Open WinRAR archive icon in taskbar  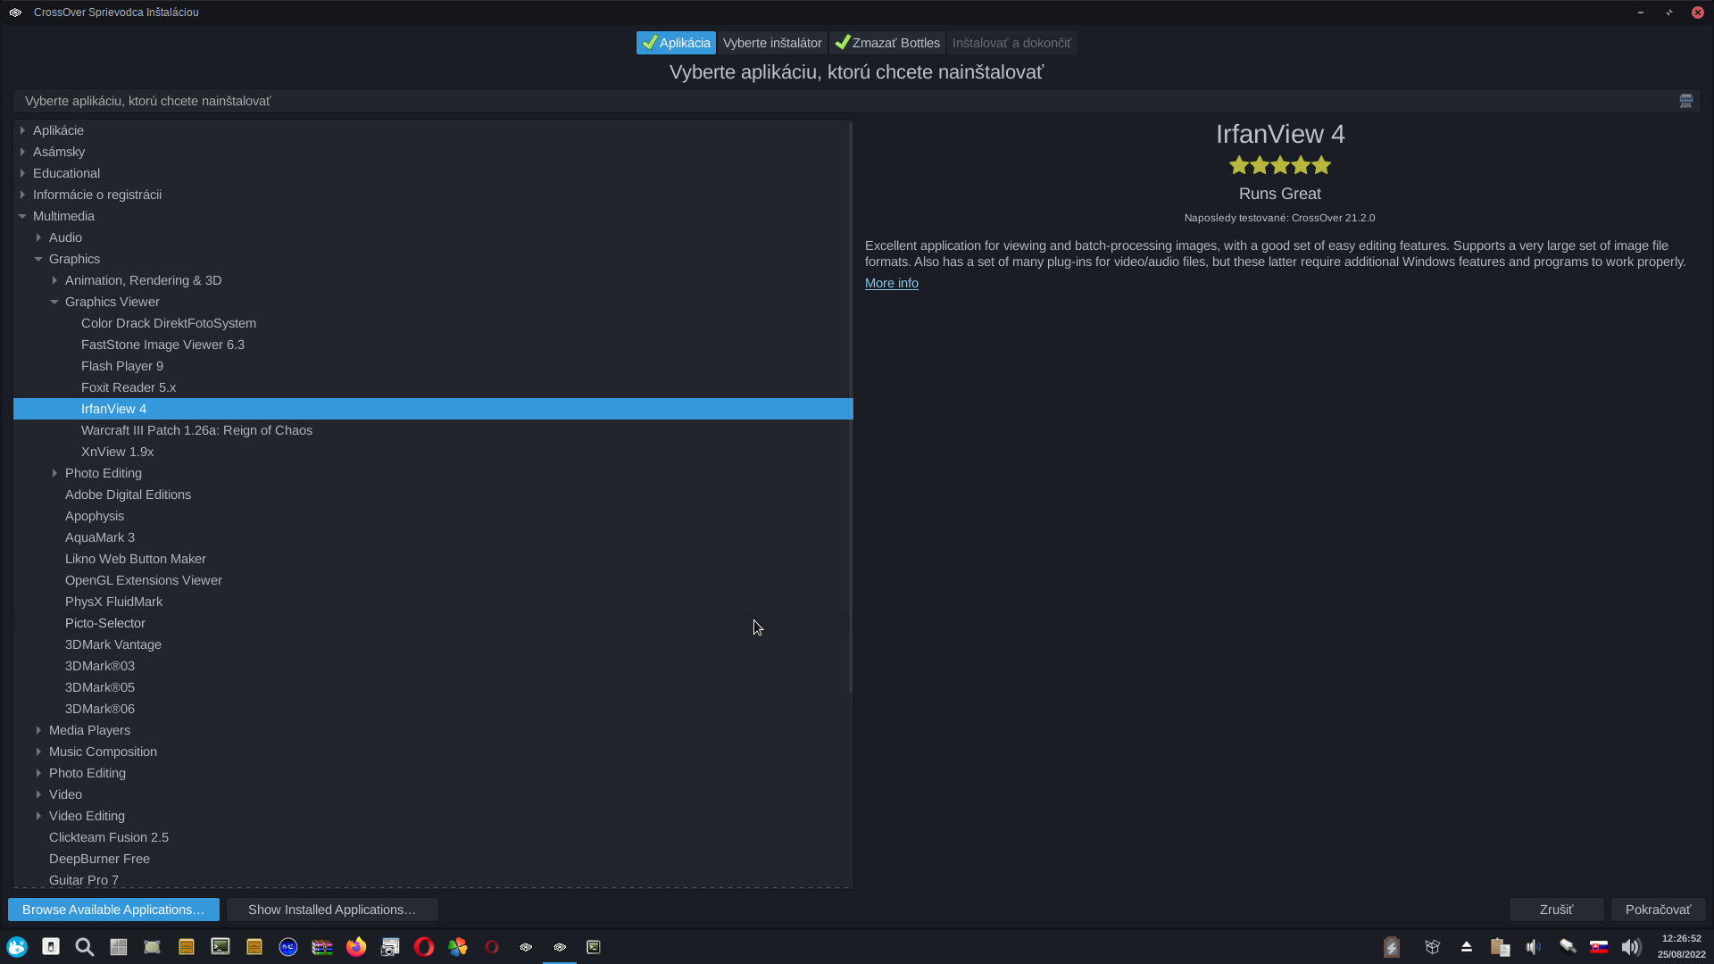pos(322,947)
